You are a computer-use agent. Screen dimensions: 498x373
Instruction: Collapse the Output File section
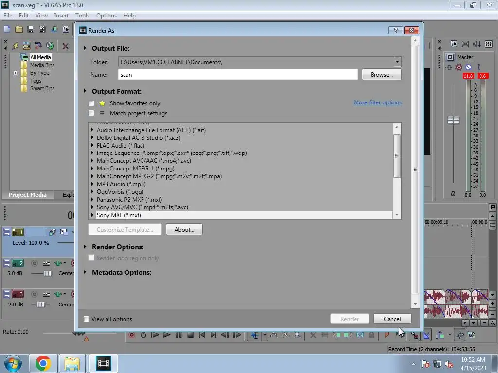click(x=85, y=48)
